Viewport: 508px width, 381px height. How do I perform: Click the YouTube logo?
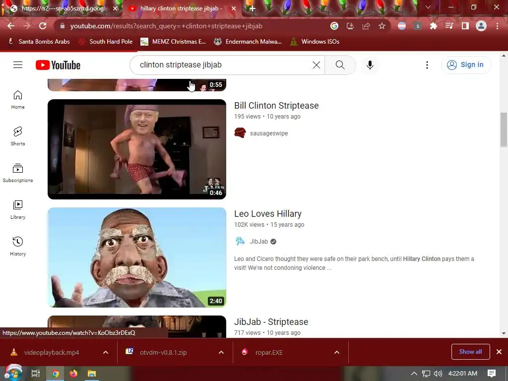[x=58, y=65]
